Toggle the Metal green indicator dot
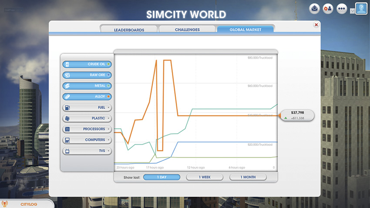The image size is (370, 208). pyautogui.click(x=108, y=86)
